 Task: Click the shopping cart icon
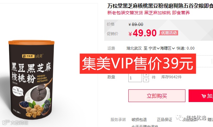(x=203, y=96)
